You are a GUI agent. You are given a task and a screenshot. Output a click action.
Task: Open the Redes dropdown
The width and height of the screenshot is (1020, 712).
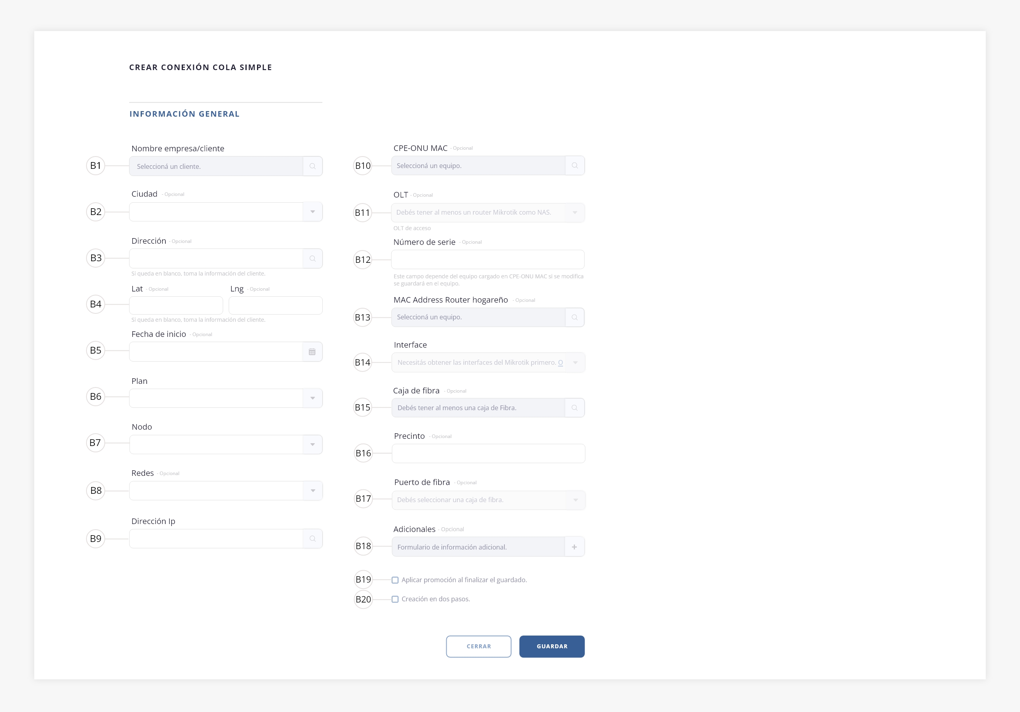click(x=312, y=491)
